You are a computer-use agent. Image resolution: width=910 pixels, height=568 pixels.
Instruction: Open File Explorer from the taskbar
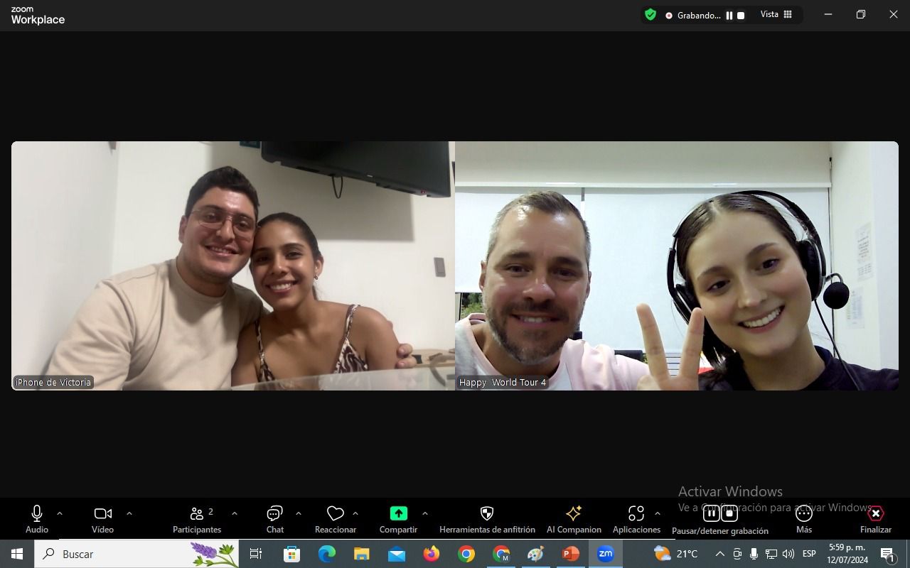(361, 554)
